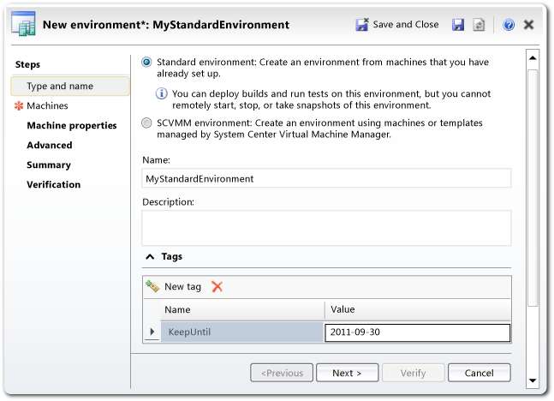Click the blue info icon beside the deploy note
Viewport: 554px width, 401px height.
coord(161,93)
